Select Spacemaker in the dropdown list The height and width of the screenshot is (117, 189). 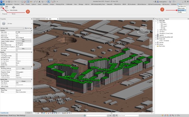point(181,10)
